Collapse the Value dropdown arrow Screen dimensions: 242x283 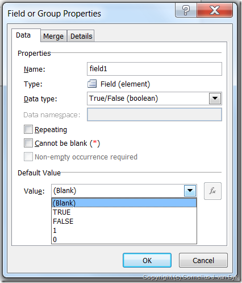[190, 191]
